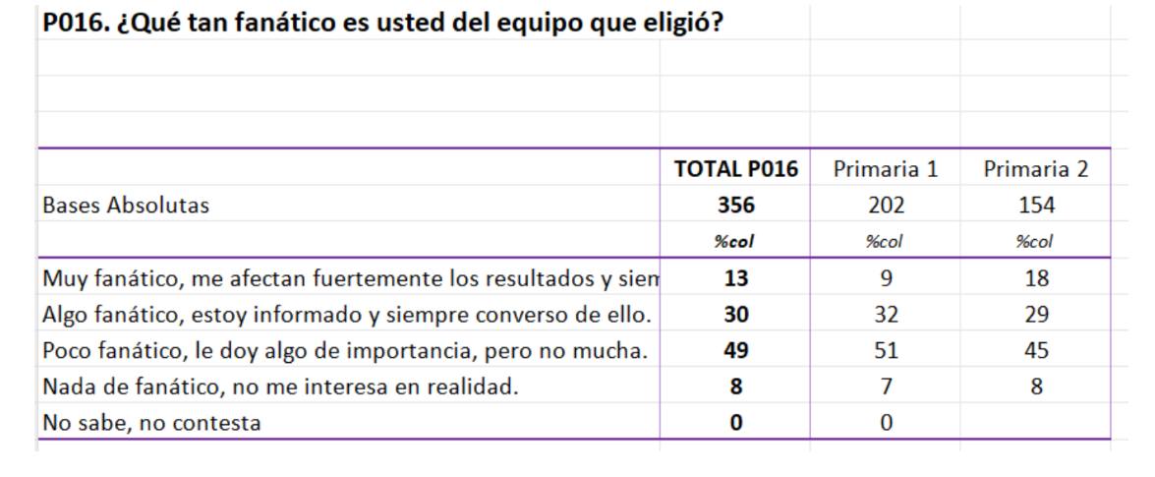Image resolution: width=1155 pixels, height=477 pixels.
Task: Click the TOTAL P016 column header
Action: coord(735,169)
